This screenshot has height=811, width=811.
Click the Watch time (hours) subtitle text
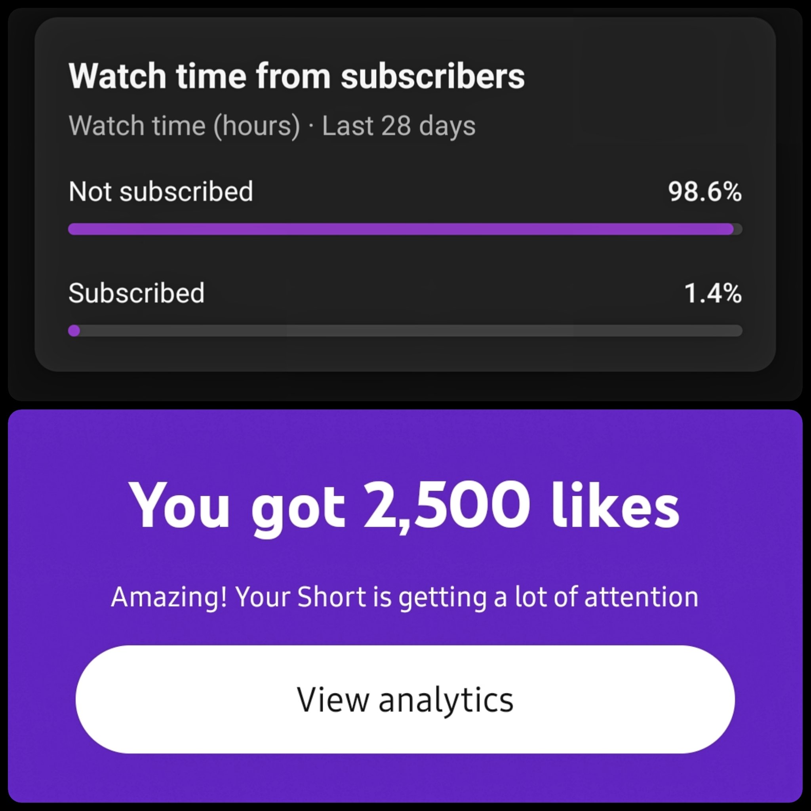click(x=184, y=126)
